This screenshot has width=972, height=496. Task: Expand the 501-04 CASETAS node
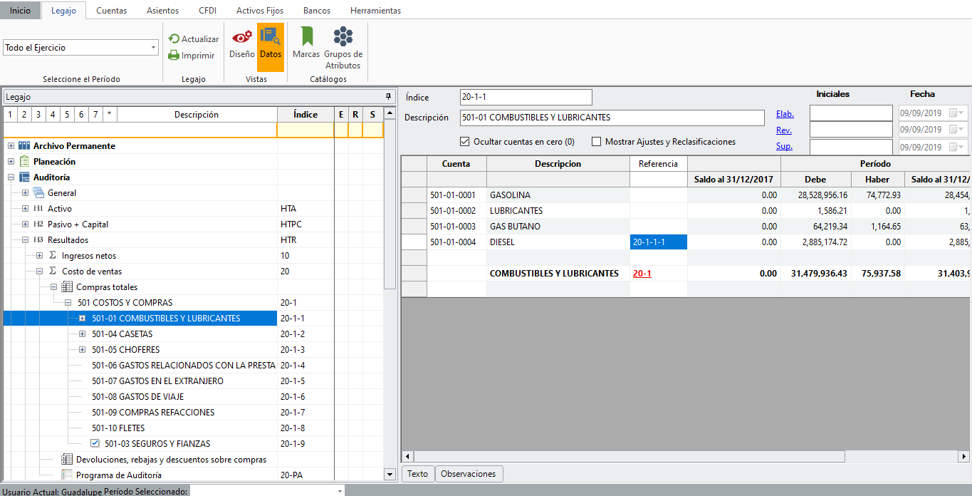pyautogui.click(x=82, y=334)
